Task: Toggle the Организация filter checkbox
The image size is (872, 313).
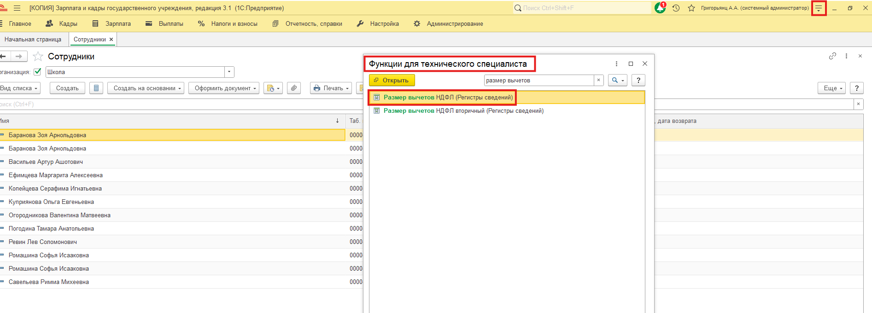Action: [38, 72]
